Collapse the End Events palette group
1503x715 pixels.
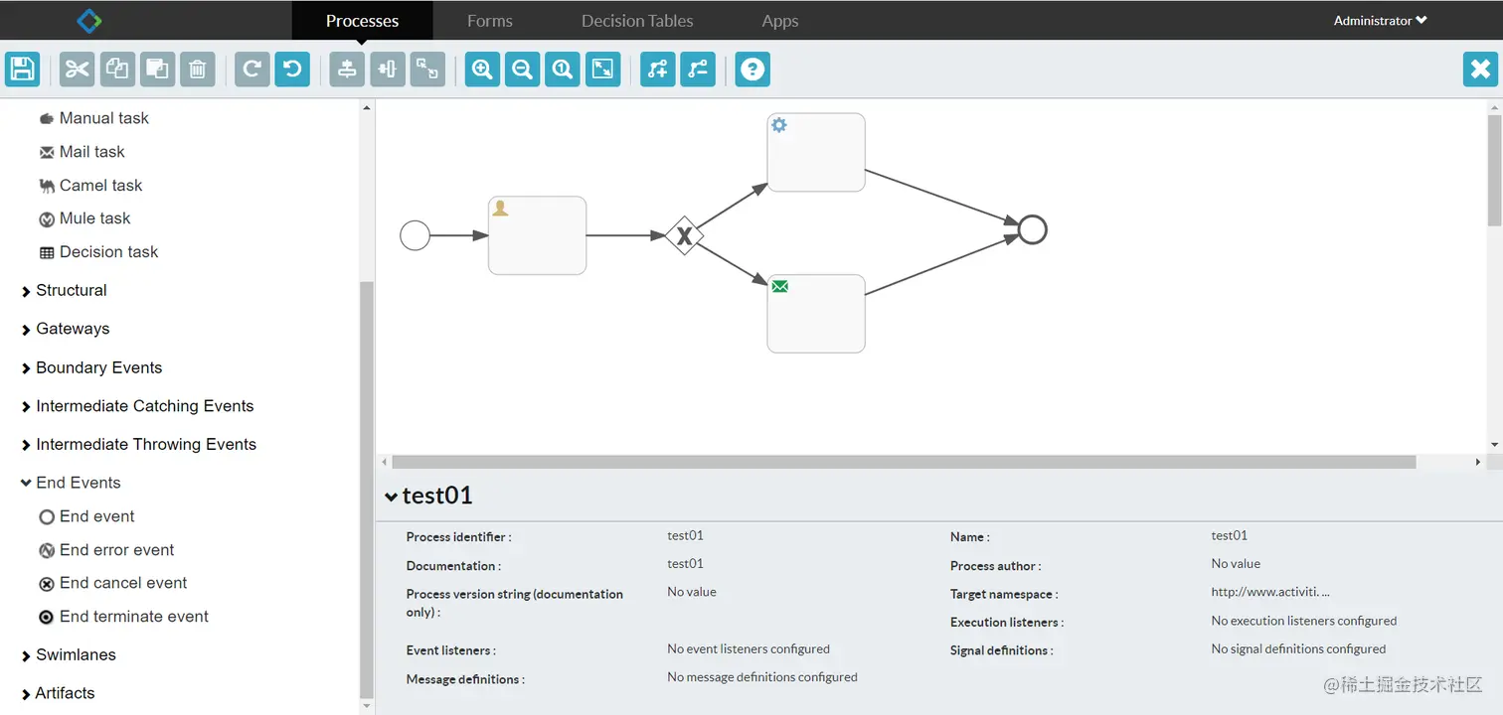point(71,483)
